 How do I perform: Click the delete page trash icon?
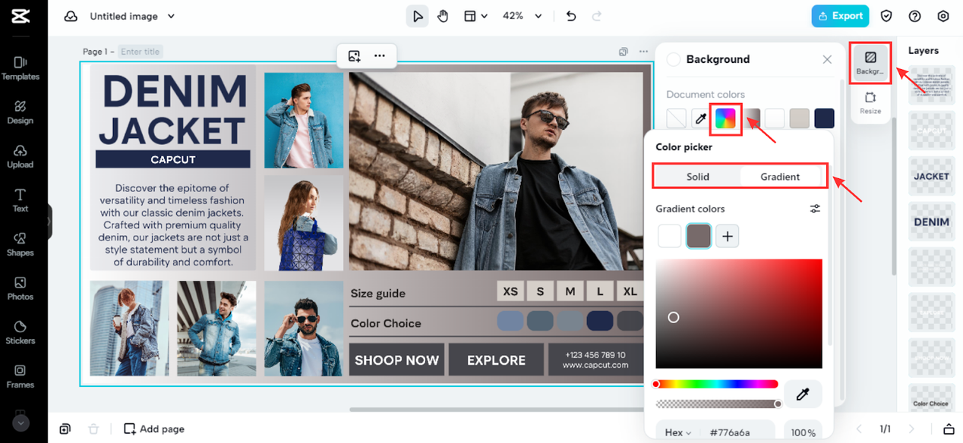(93, 429)
